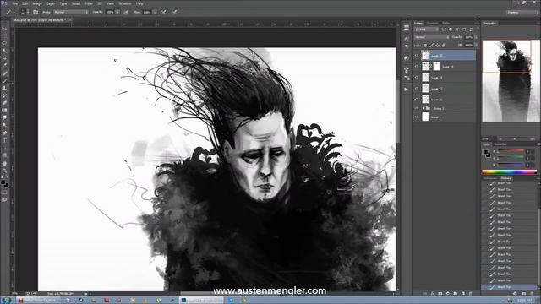Switch to the Paths tab

point(445,23)
